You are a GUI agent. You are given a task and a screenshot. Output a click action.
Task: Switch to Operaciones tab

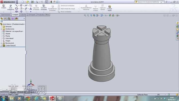click(x=6, y=15)
